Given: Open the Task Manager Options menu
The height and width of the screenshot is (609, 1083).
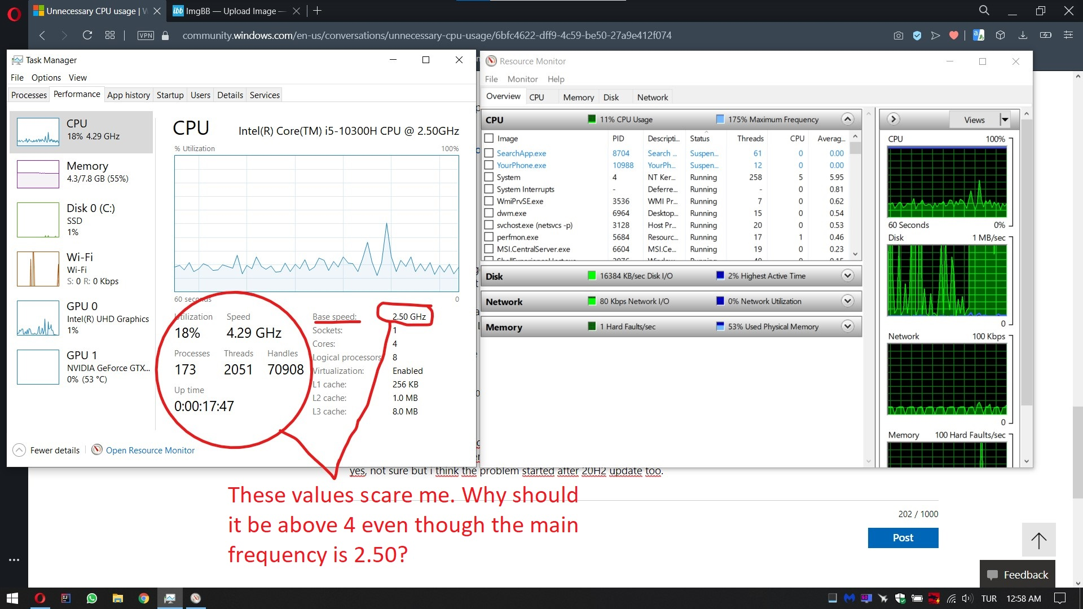Looking at the screenshot, I should [46, 78].
